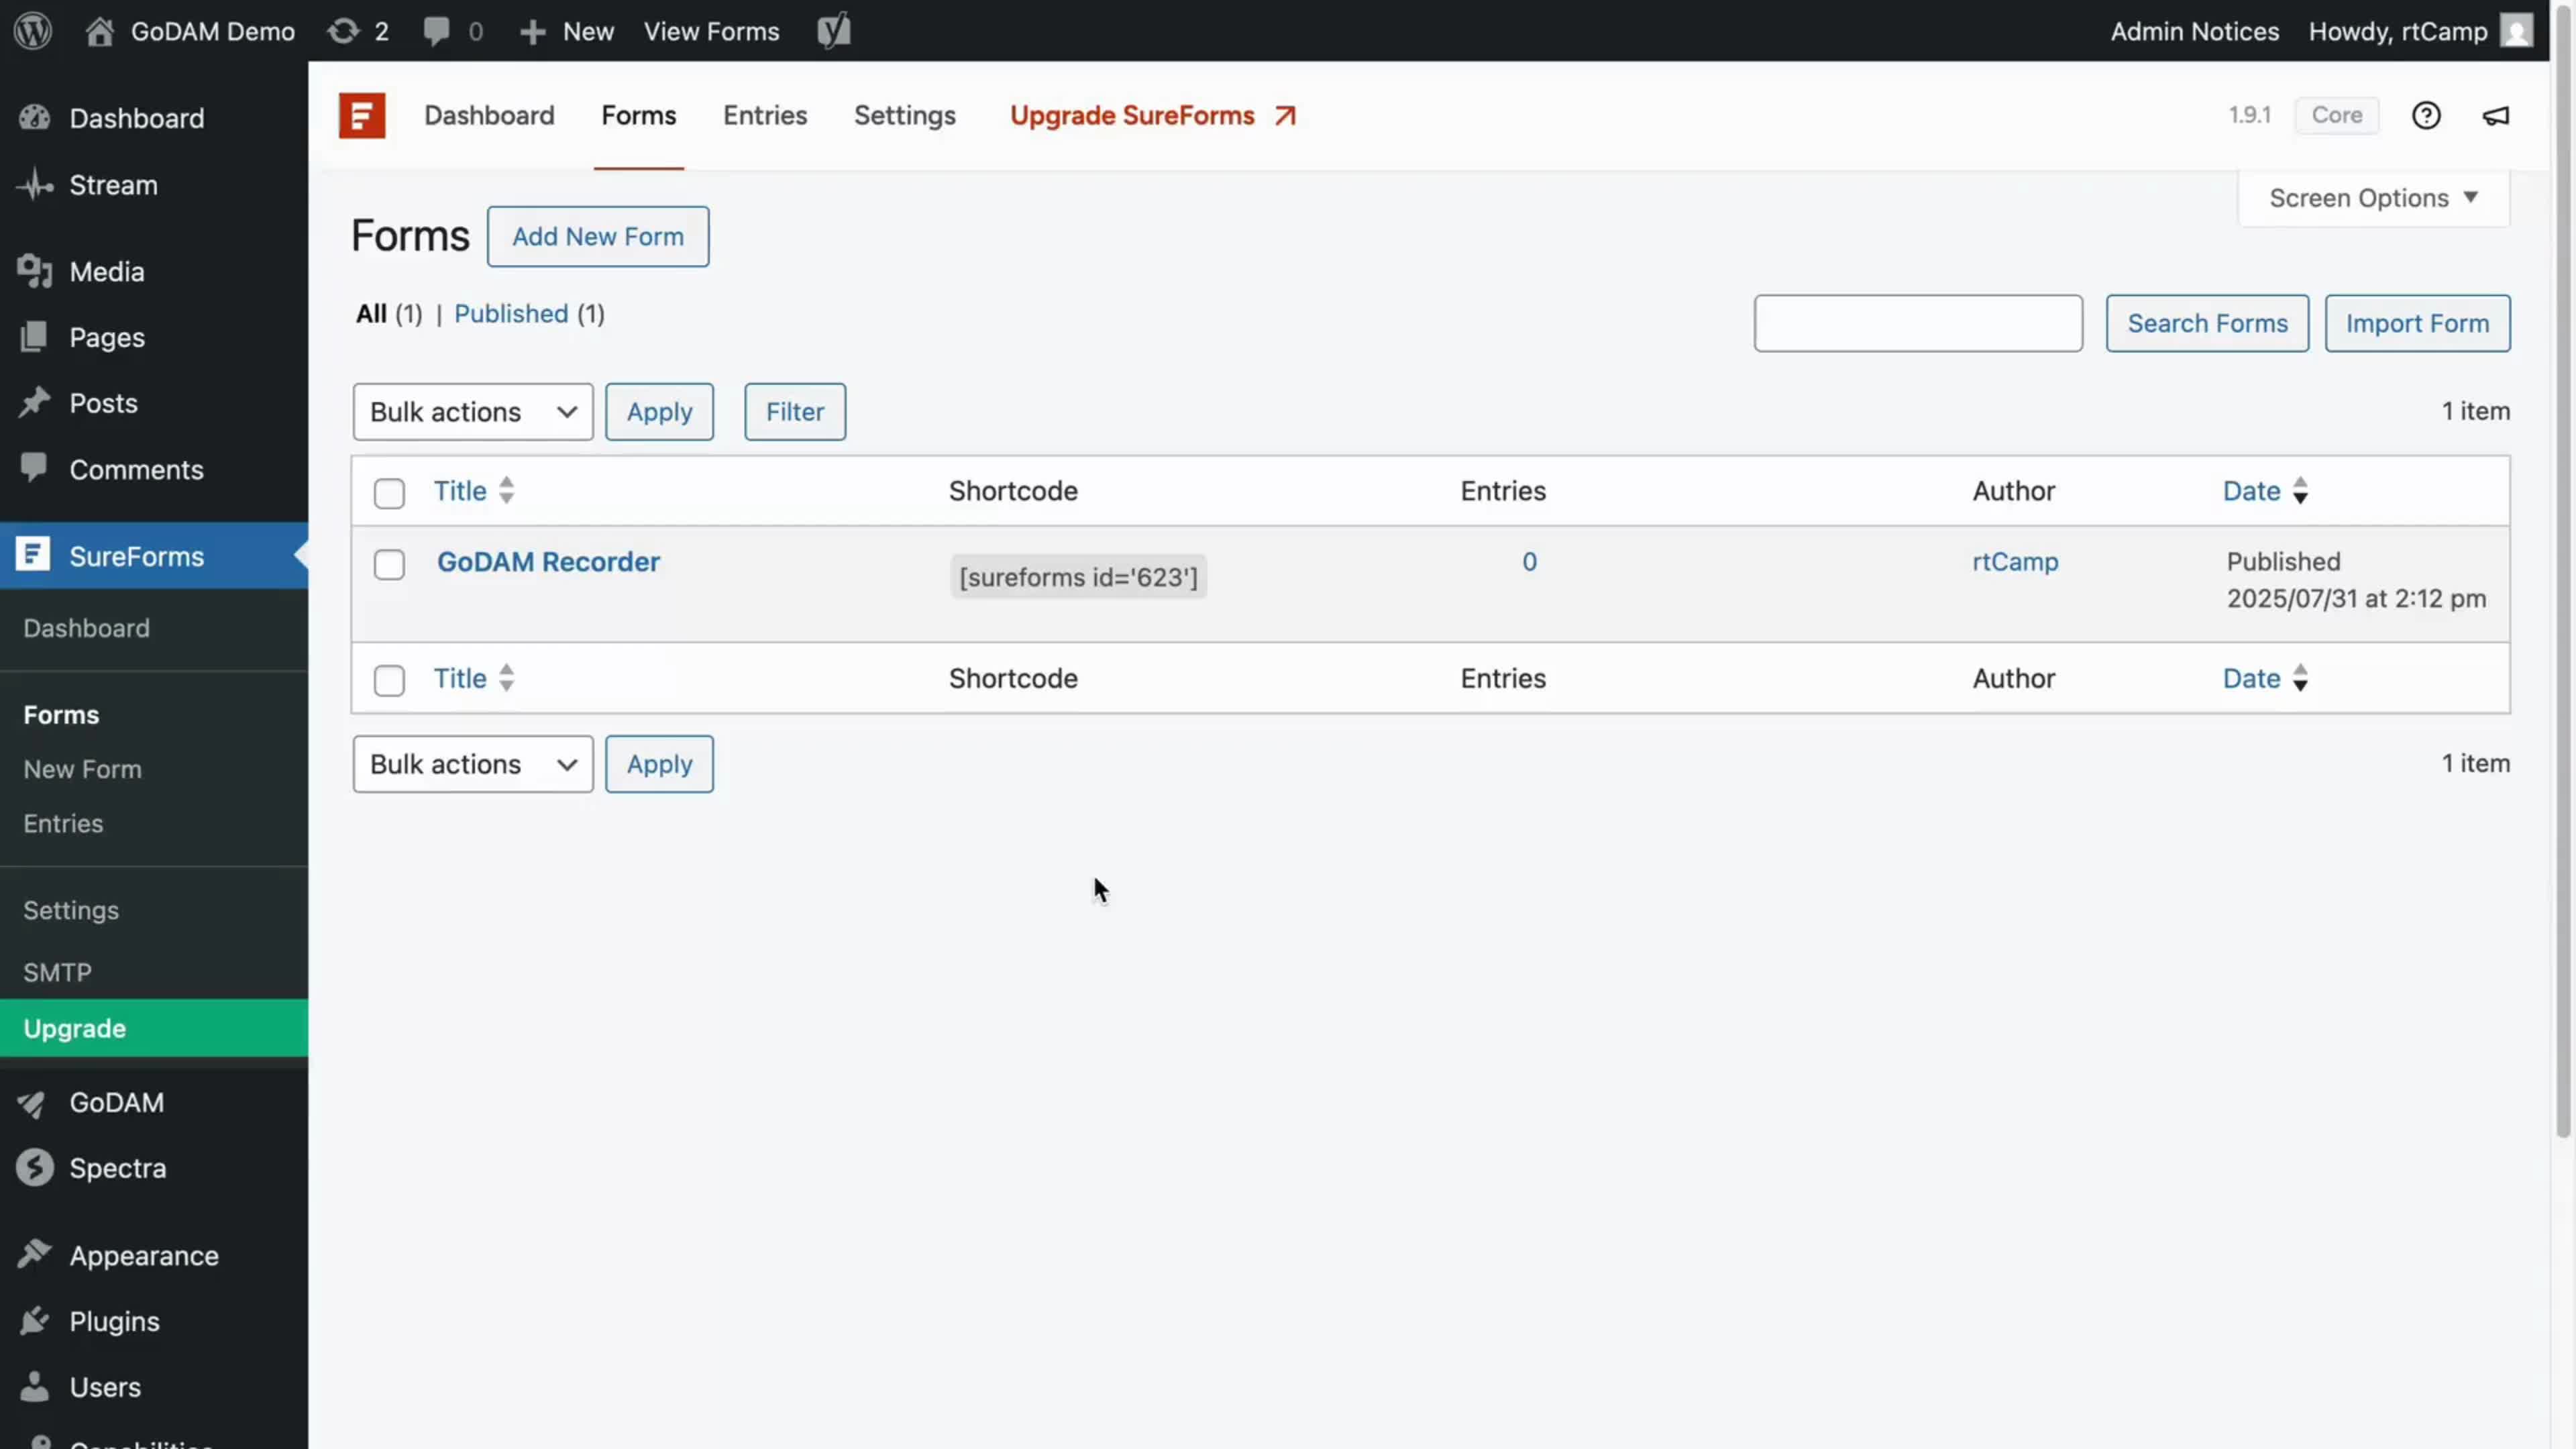The height and width of the screenshot is (1449, 2576).
Task: Open Settings in the SureForms top navigation
Action: pos(904,115)
